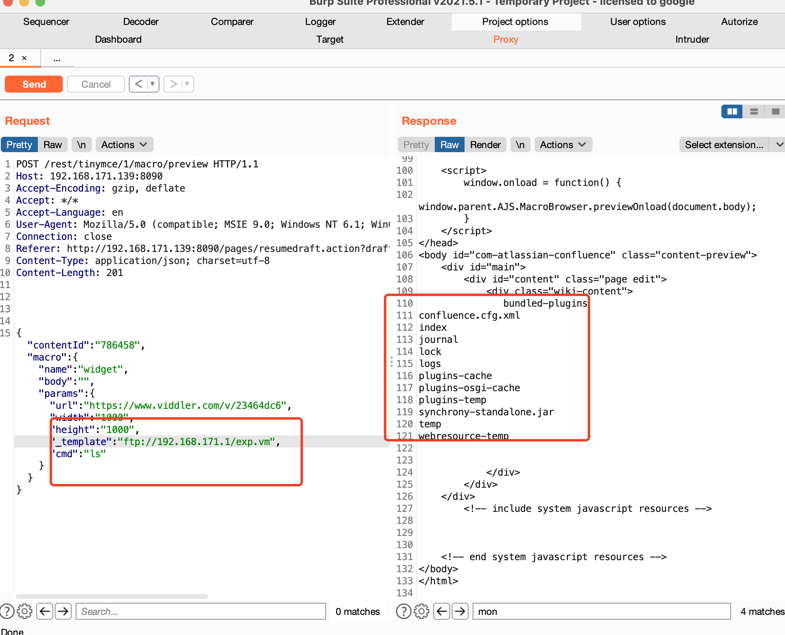Switch Response view from Raw to Pretty

click(x=415, y=144)
